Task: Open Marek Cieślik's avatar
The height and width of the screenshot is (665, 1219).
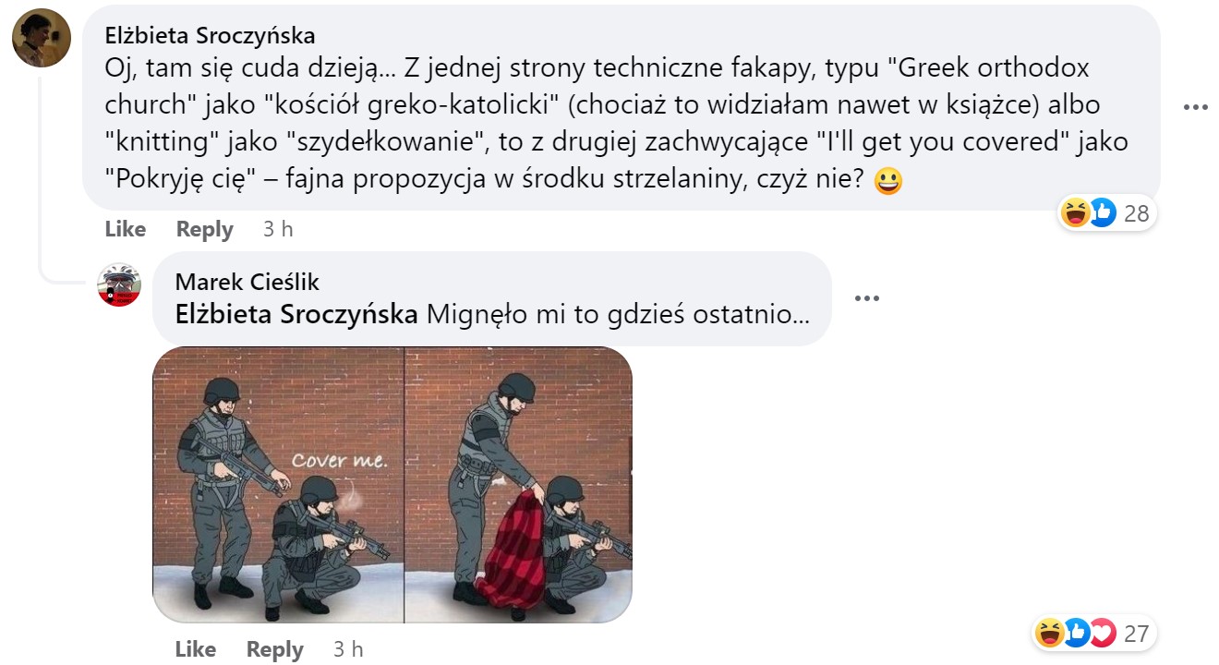Action: [x=119, y=285]
